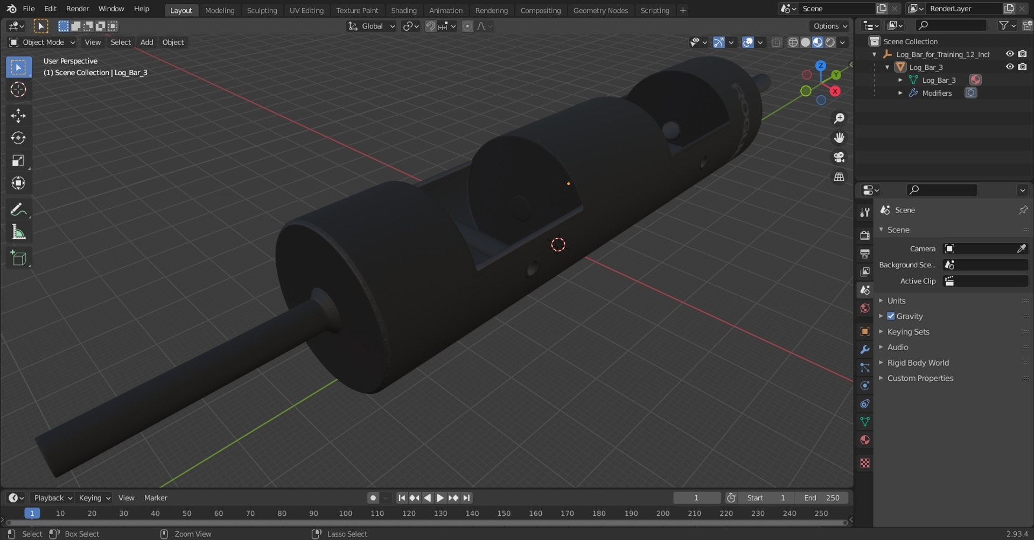Open the Render menu

(x=78, y=9)
